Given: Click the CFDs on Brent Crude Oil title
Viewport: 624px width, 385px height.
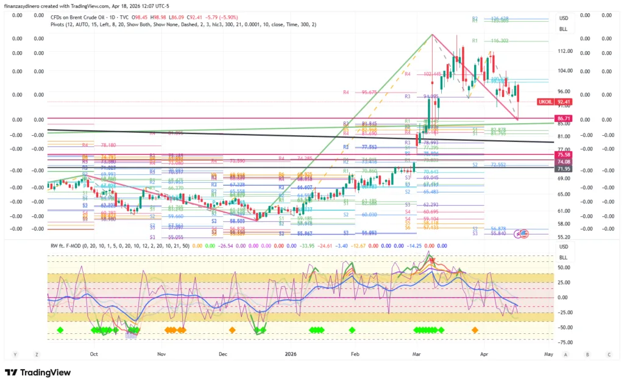Looking at the screenshot, I should (x=85, y=16).
